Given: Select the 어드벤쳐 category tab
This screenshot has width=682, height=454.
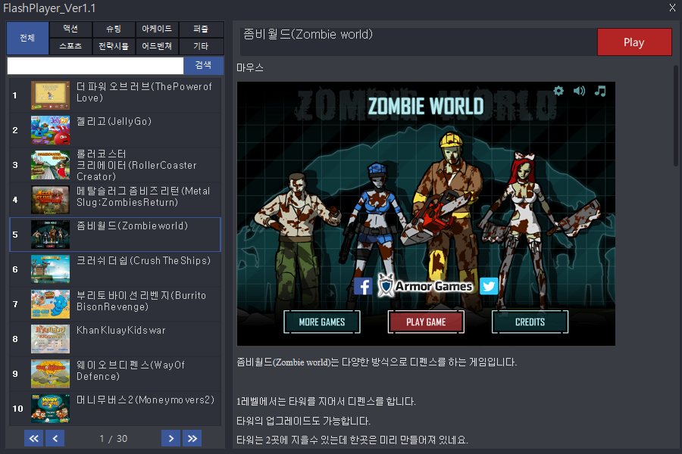Looking at the screenshot, I should coord(157,46).
